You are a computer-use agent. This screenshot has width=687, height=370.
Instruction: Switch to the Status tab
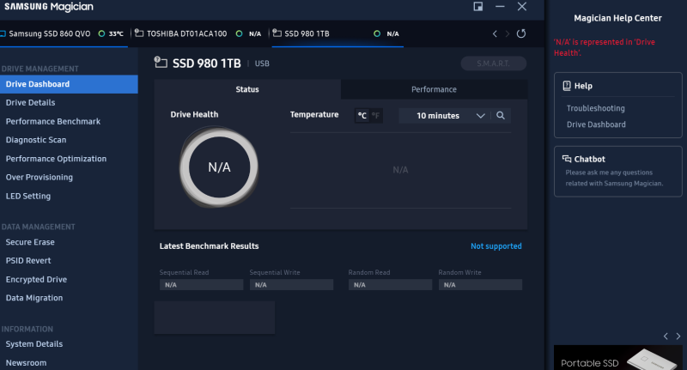pyautogui.click(x=247, y=89)
